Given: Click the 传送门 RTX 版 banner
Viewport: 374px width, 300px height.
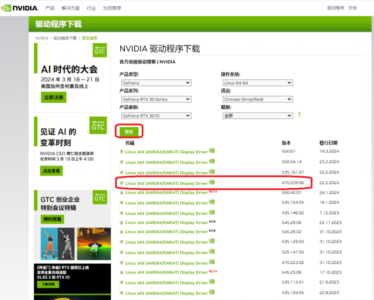Looking at the screenshot, I should 72,281.
